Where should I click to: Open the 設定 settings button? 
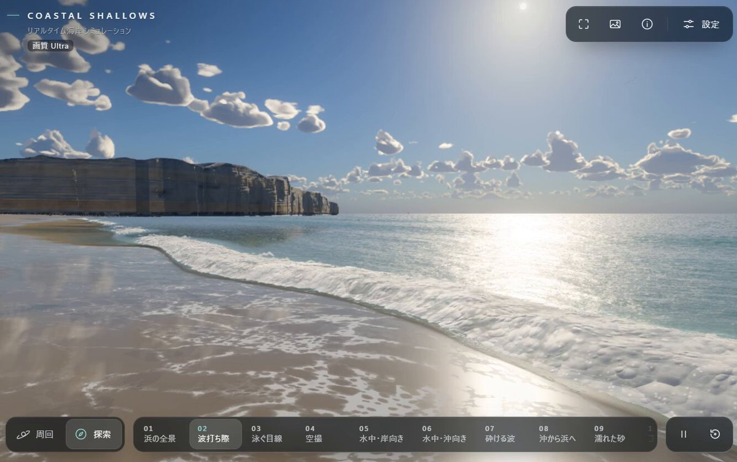(x=701, y=24)
